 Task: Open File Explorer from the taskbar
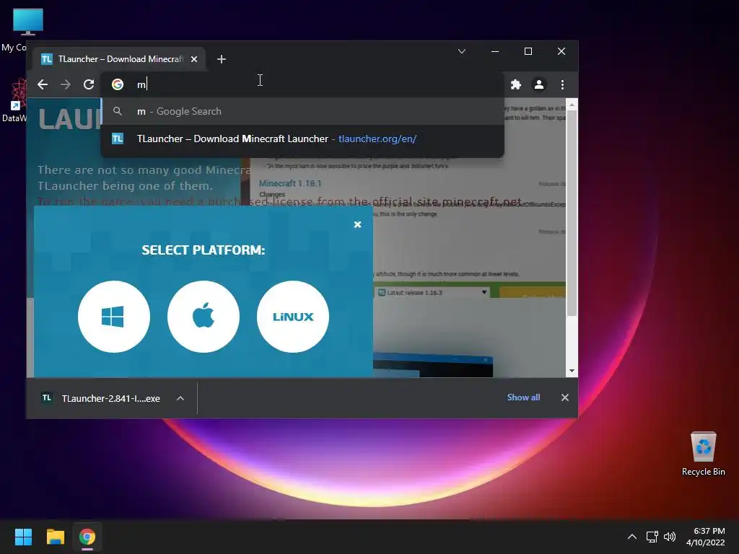[55, 537]
